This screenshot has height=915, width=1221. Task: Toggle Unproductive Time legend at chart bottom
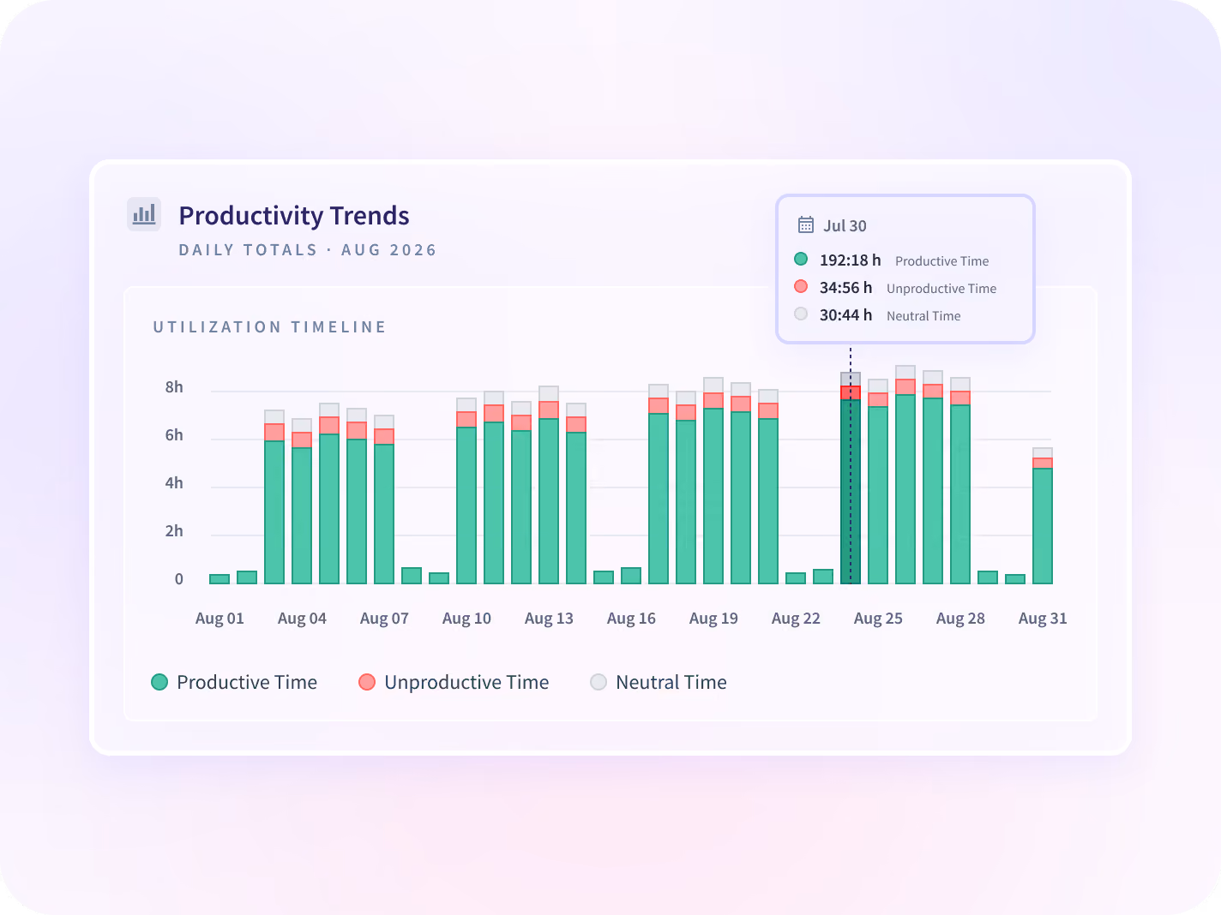pos(454,682)
